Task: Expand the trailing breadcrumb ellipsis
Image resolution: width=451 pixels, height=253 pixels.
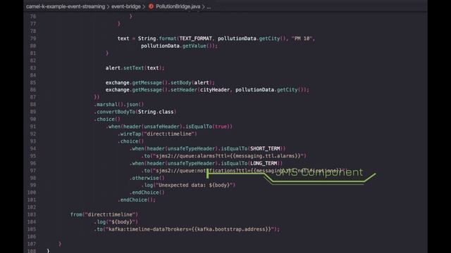Action: coord(209,7)
